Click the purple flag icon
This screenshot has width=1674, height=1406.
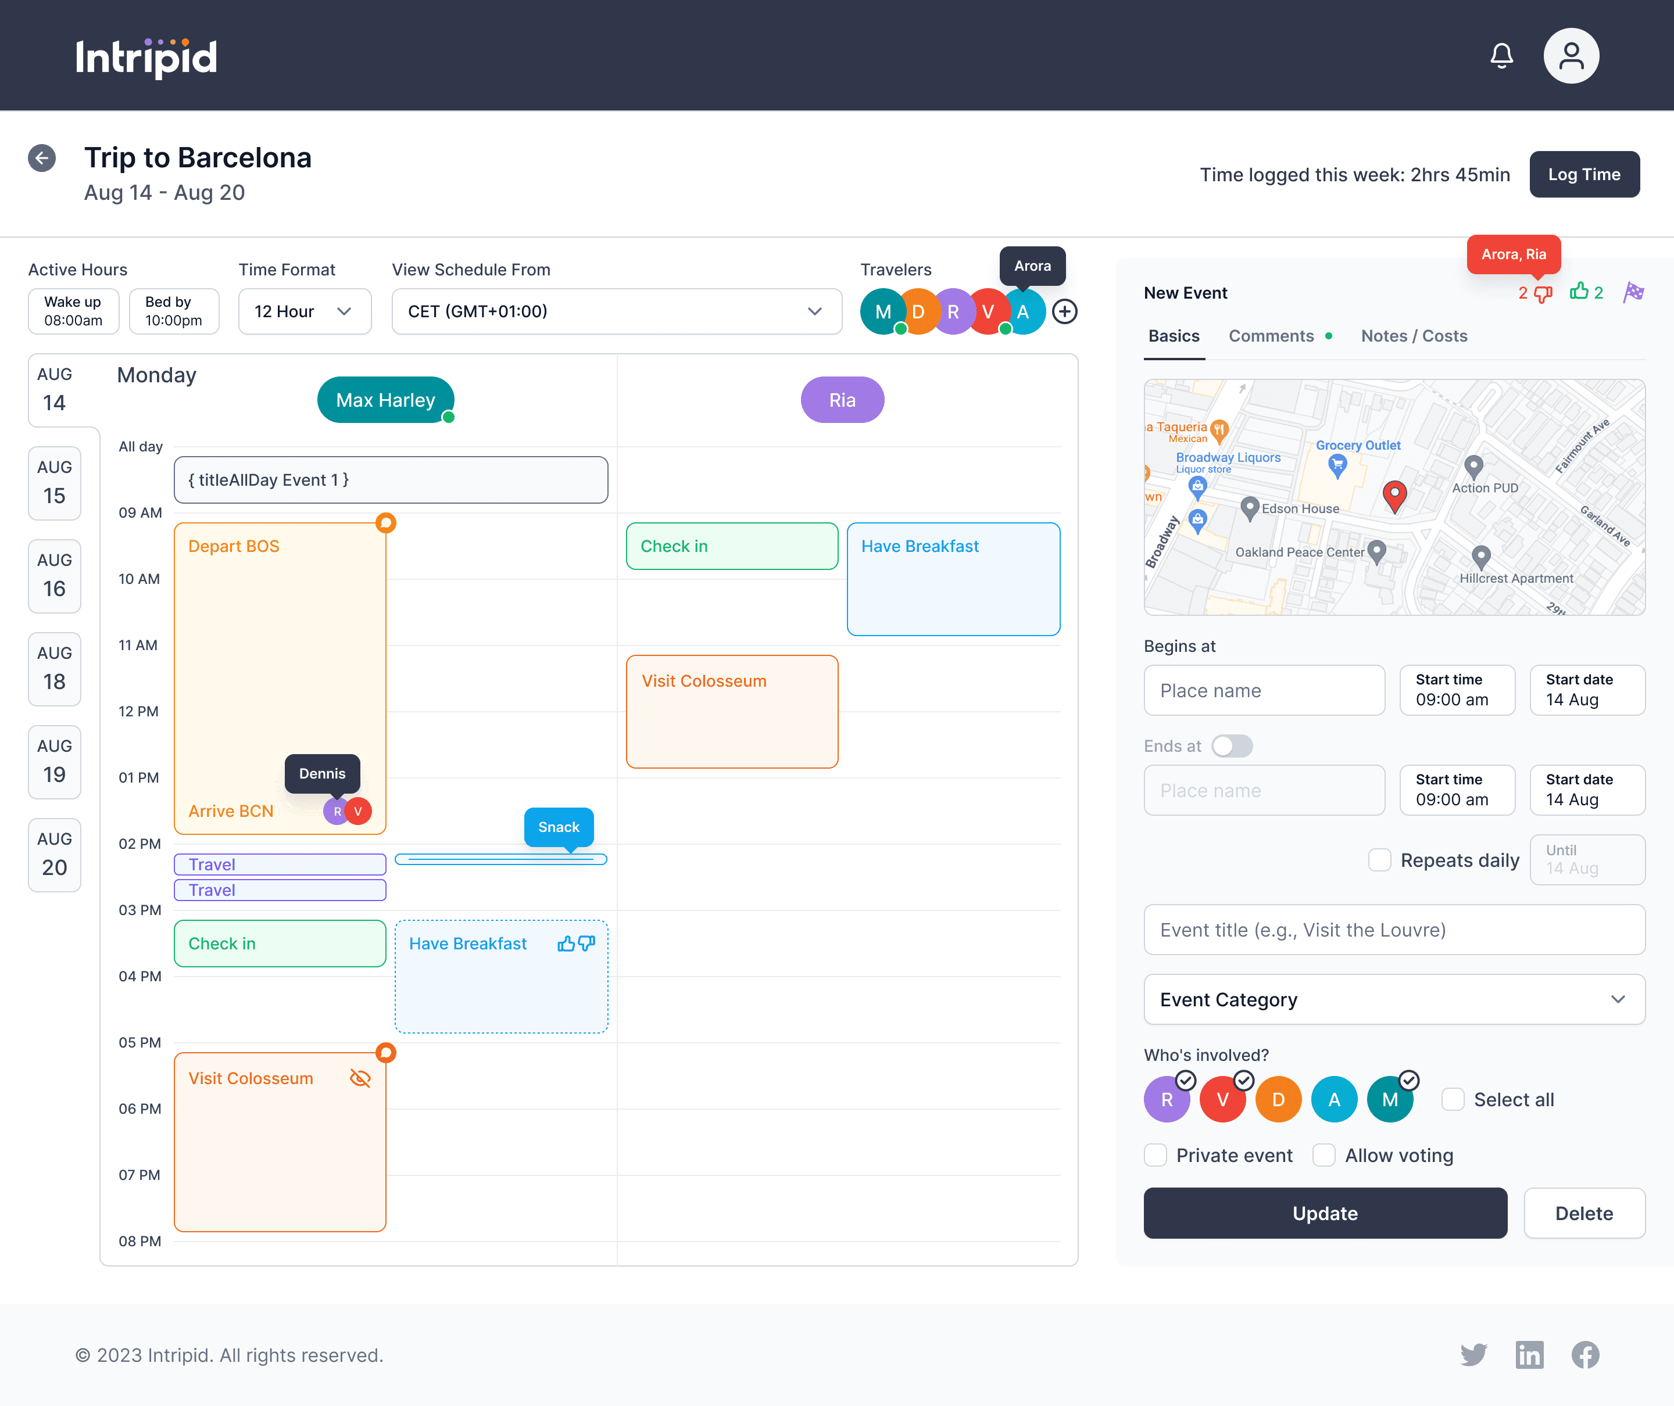point(1633,292)
